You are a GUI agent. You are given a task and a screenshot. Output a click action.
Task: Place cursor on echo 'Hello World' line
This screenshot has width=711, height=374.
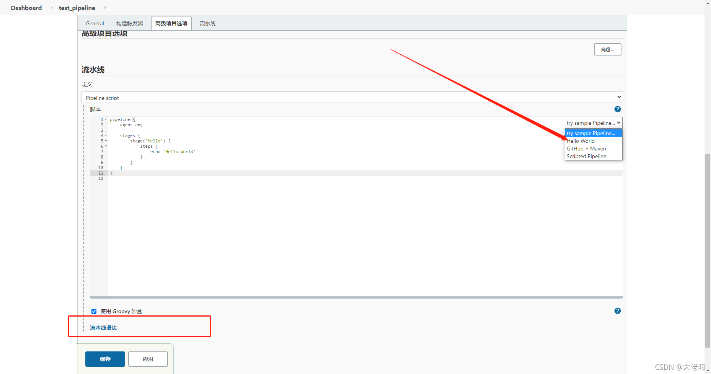(173, 152)
